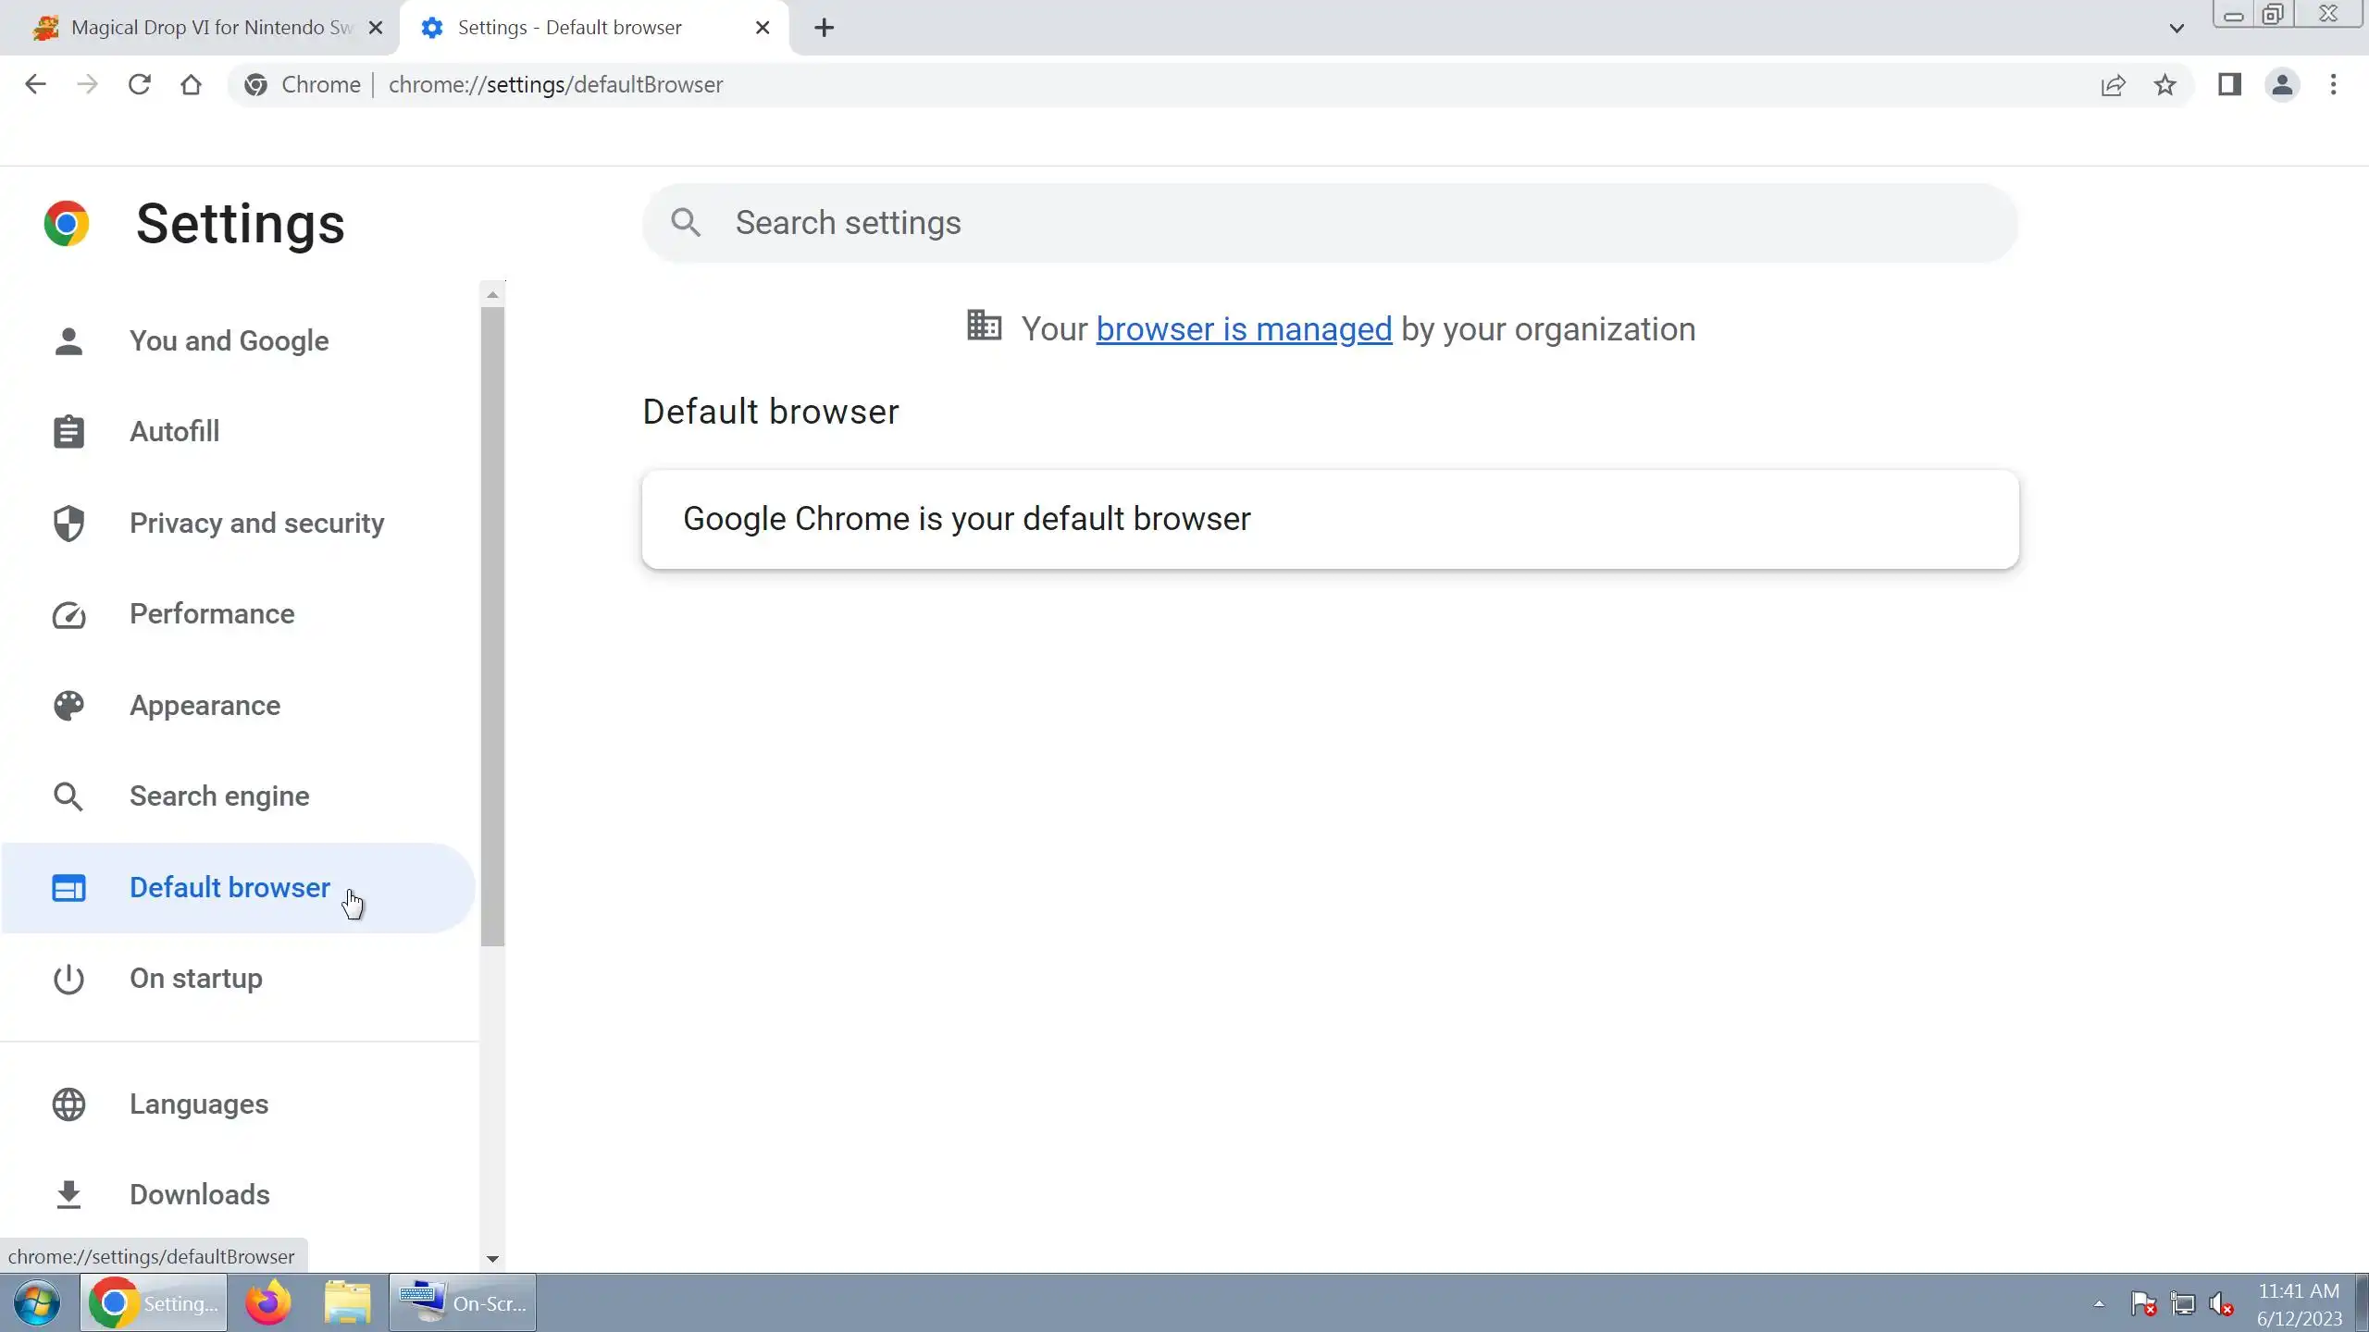Bookmark this page with the star icon

[x=2164, y=85]
